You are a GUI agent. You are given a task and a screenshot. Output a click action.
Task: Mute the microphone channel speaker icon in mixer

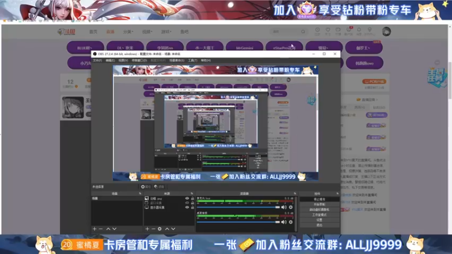[284, 207]
